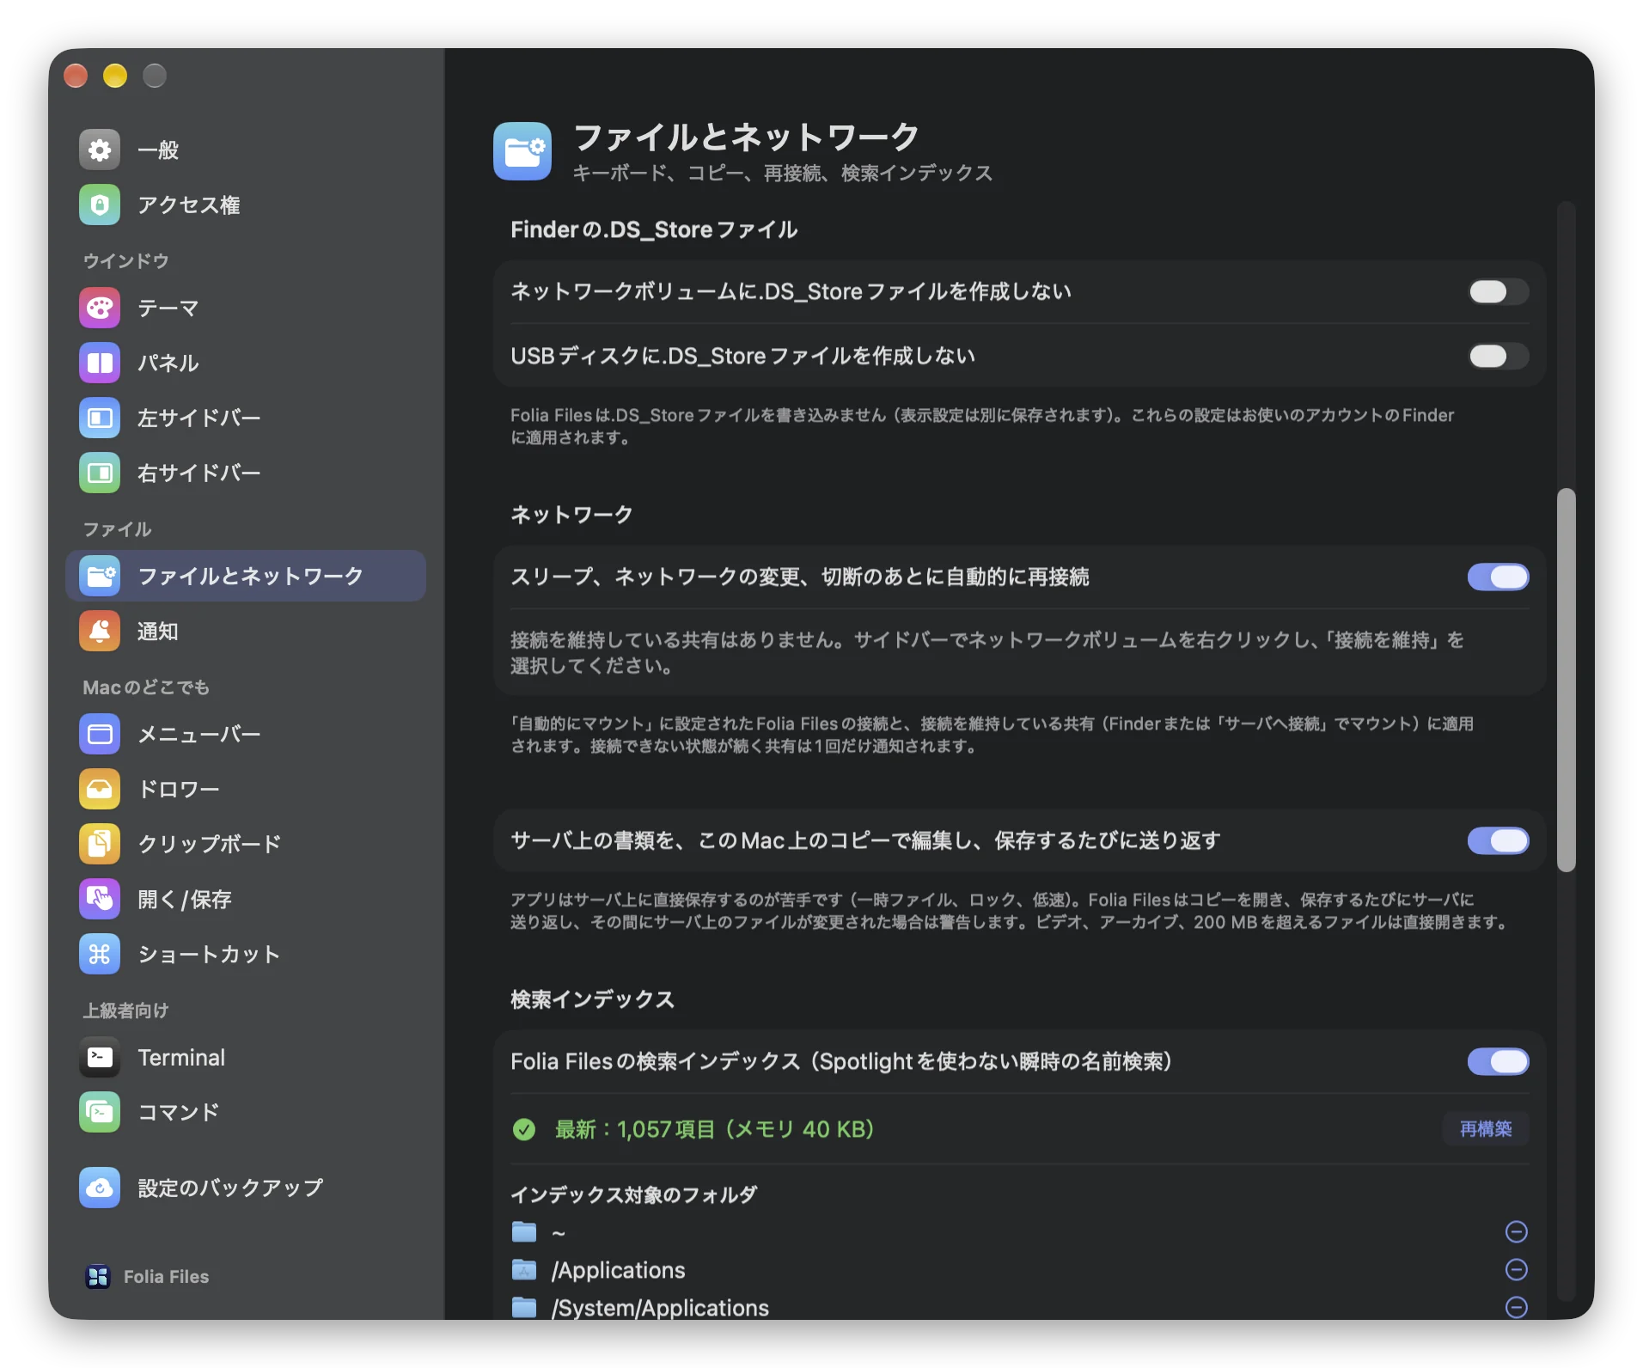Open the メニューバー icon

pos(100,734)
